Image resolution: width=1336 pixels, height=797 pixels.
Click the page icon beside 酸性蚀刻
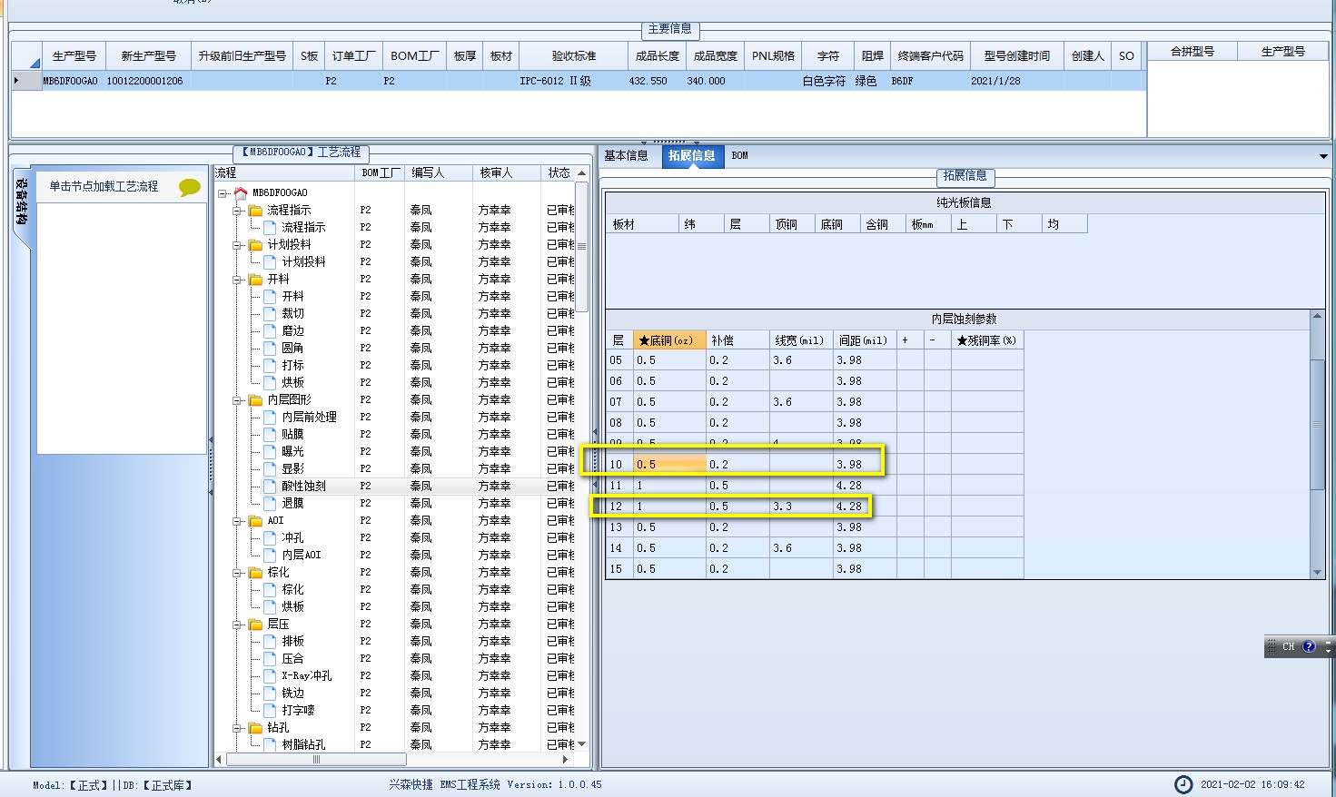tap(270, 486)
